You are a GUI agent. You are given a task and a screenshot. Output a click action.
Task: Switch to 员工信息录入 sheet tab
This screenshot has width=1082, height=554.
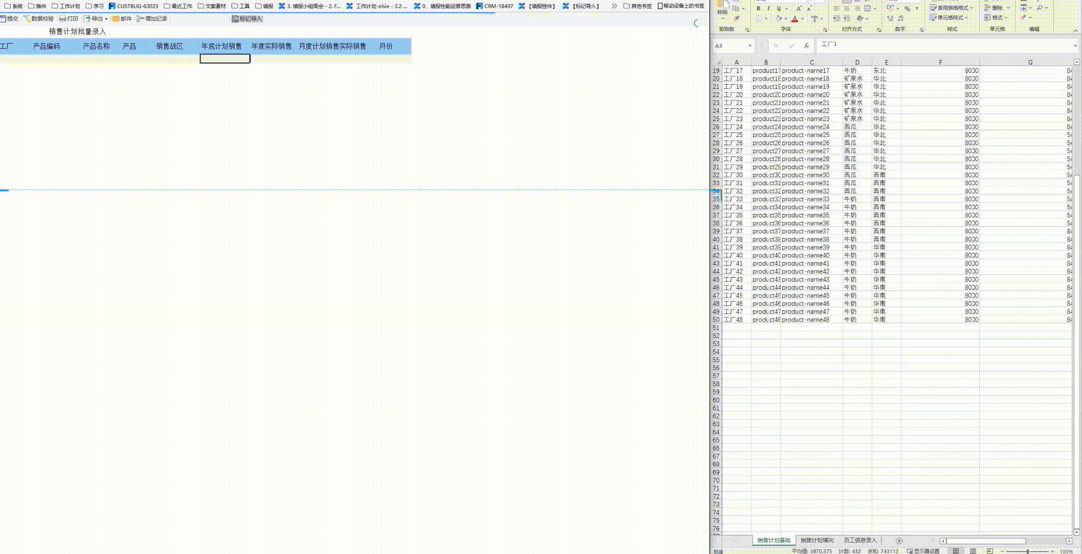pyautogui.click(x=860, y=540)
